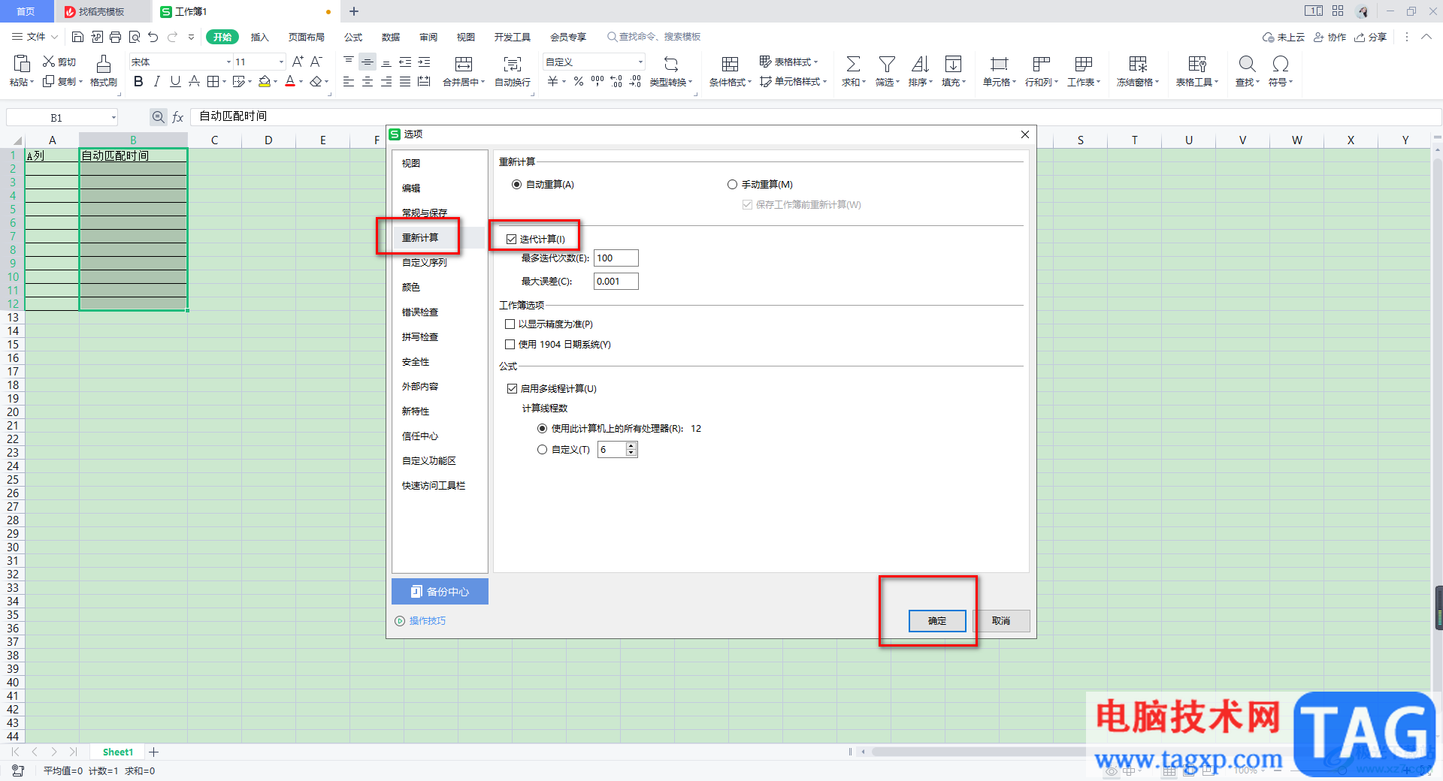The image size is (1443, 781).
Task: Open the number format dropdown
Action: tap(640, 62)
